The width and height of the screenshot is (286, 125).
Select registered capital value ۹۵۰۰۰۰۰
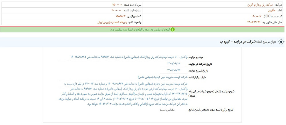pos(117,5)
